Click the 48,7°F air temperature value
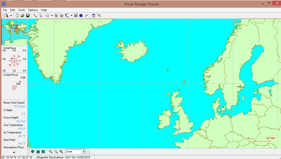This screenshot has width=281, height=159. pyautogui.click(x=22, y=136)
